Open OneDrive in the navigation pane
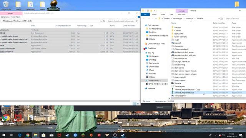 [x=151, y=48]
